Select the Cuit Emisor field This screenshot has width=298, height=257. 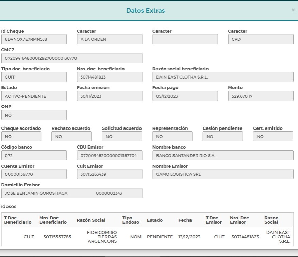(x=110, y=174)
